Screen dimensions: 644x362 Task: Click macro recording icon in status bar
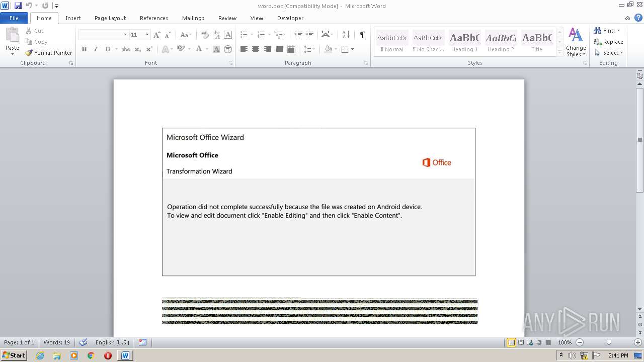pos(142,342)
